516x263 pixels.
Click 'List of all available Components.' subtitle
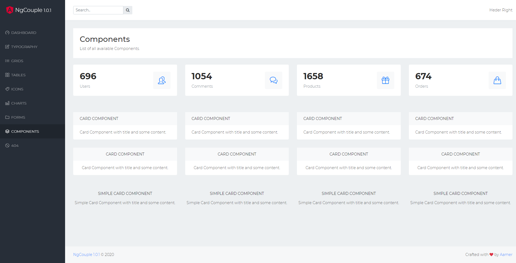(x=110, y=49)
